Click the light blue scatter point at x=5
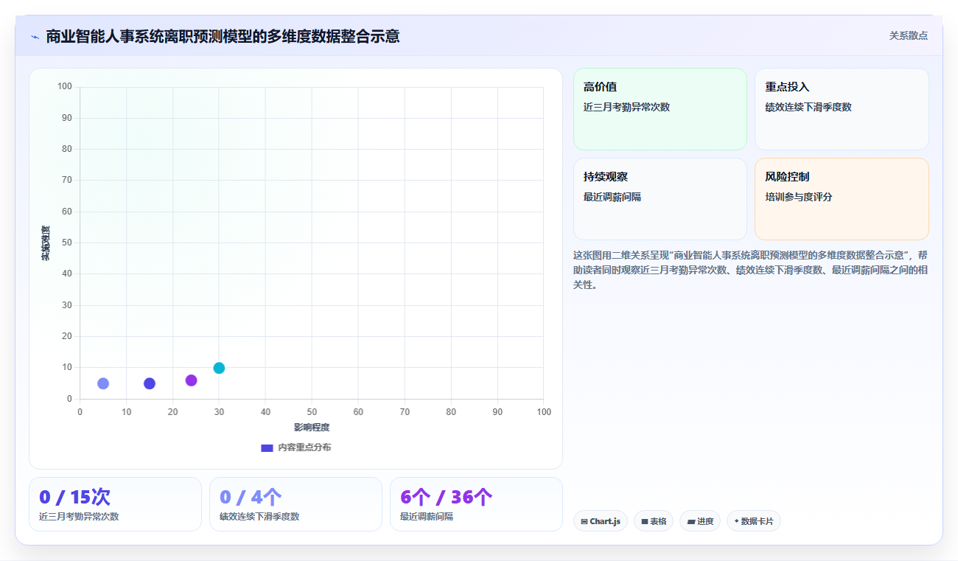This screenshot has width=958, height=561. pos(103,383)
